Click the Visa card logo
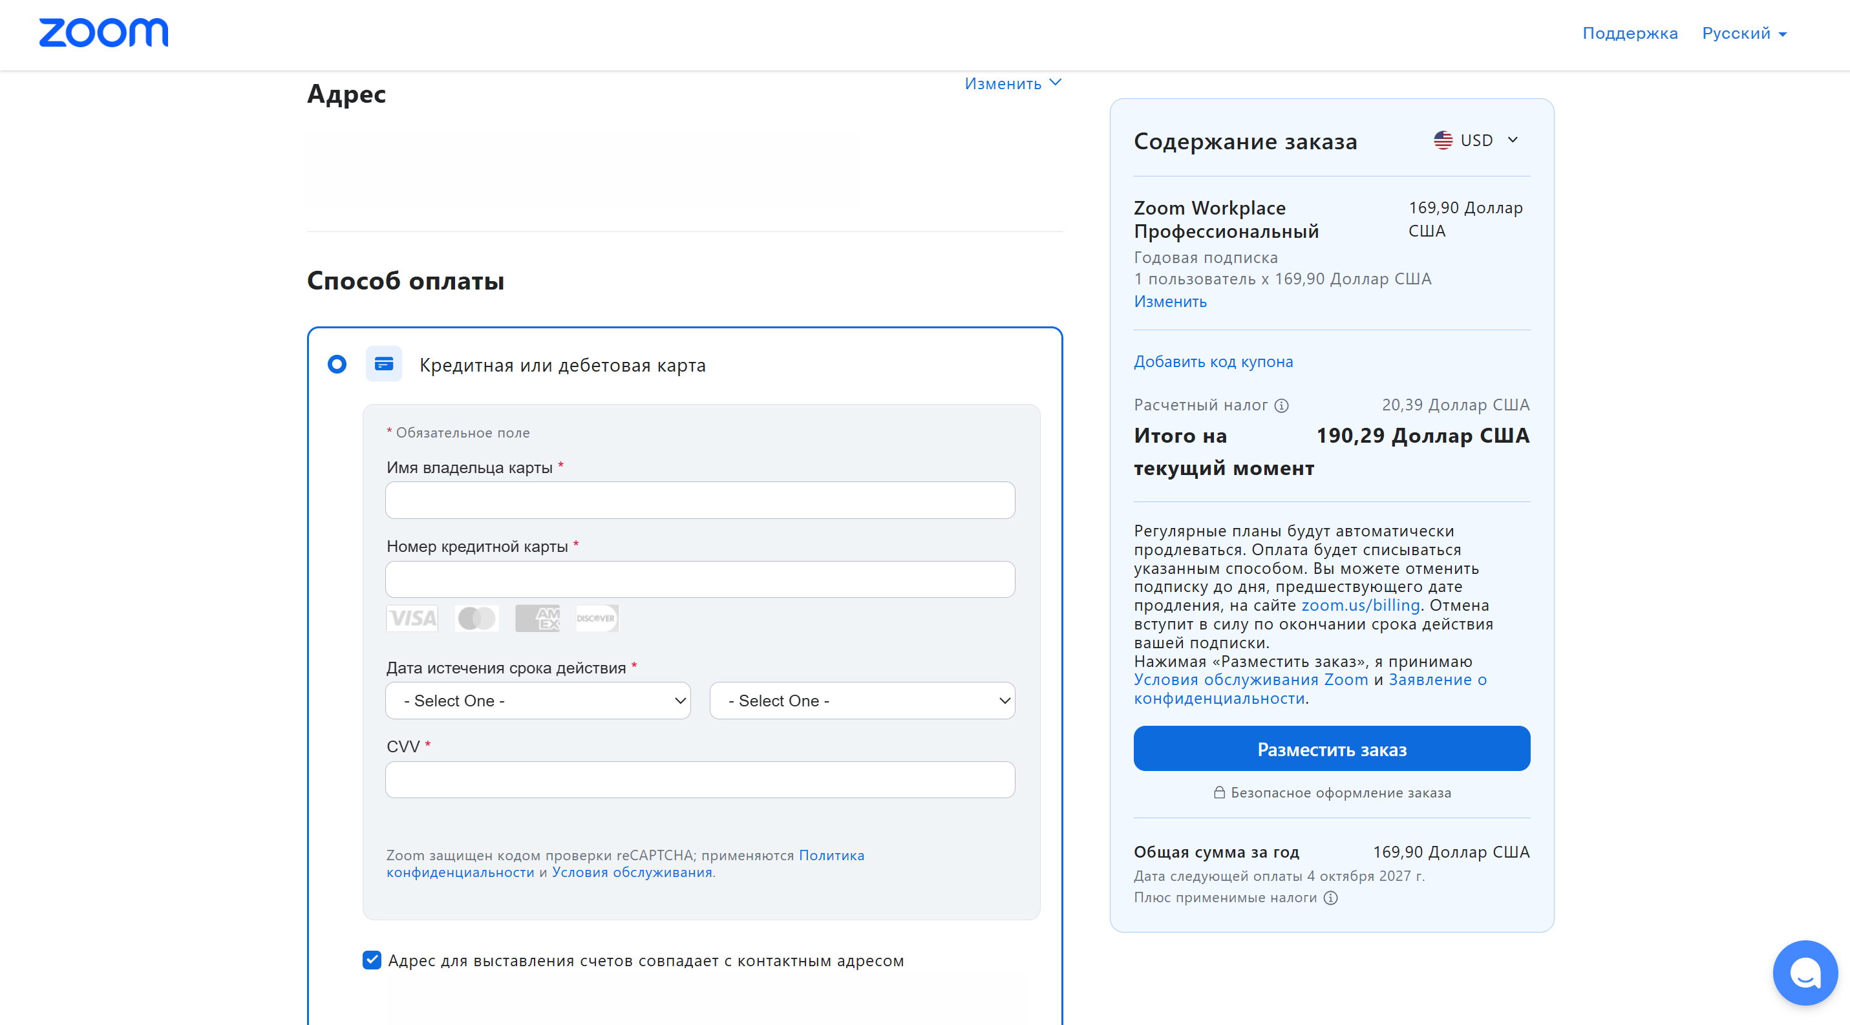The image size is (1850, 1025). pyautogui.click(x=412, y=618)
